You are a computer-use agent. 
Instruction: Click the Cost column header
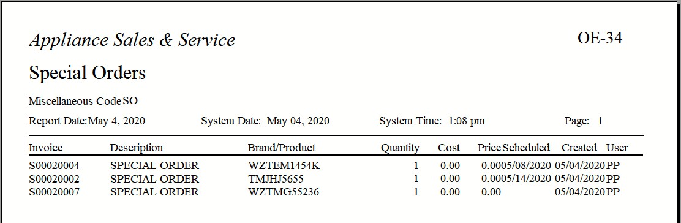pos(449,148)
